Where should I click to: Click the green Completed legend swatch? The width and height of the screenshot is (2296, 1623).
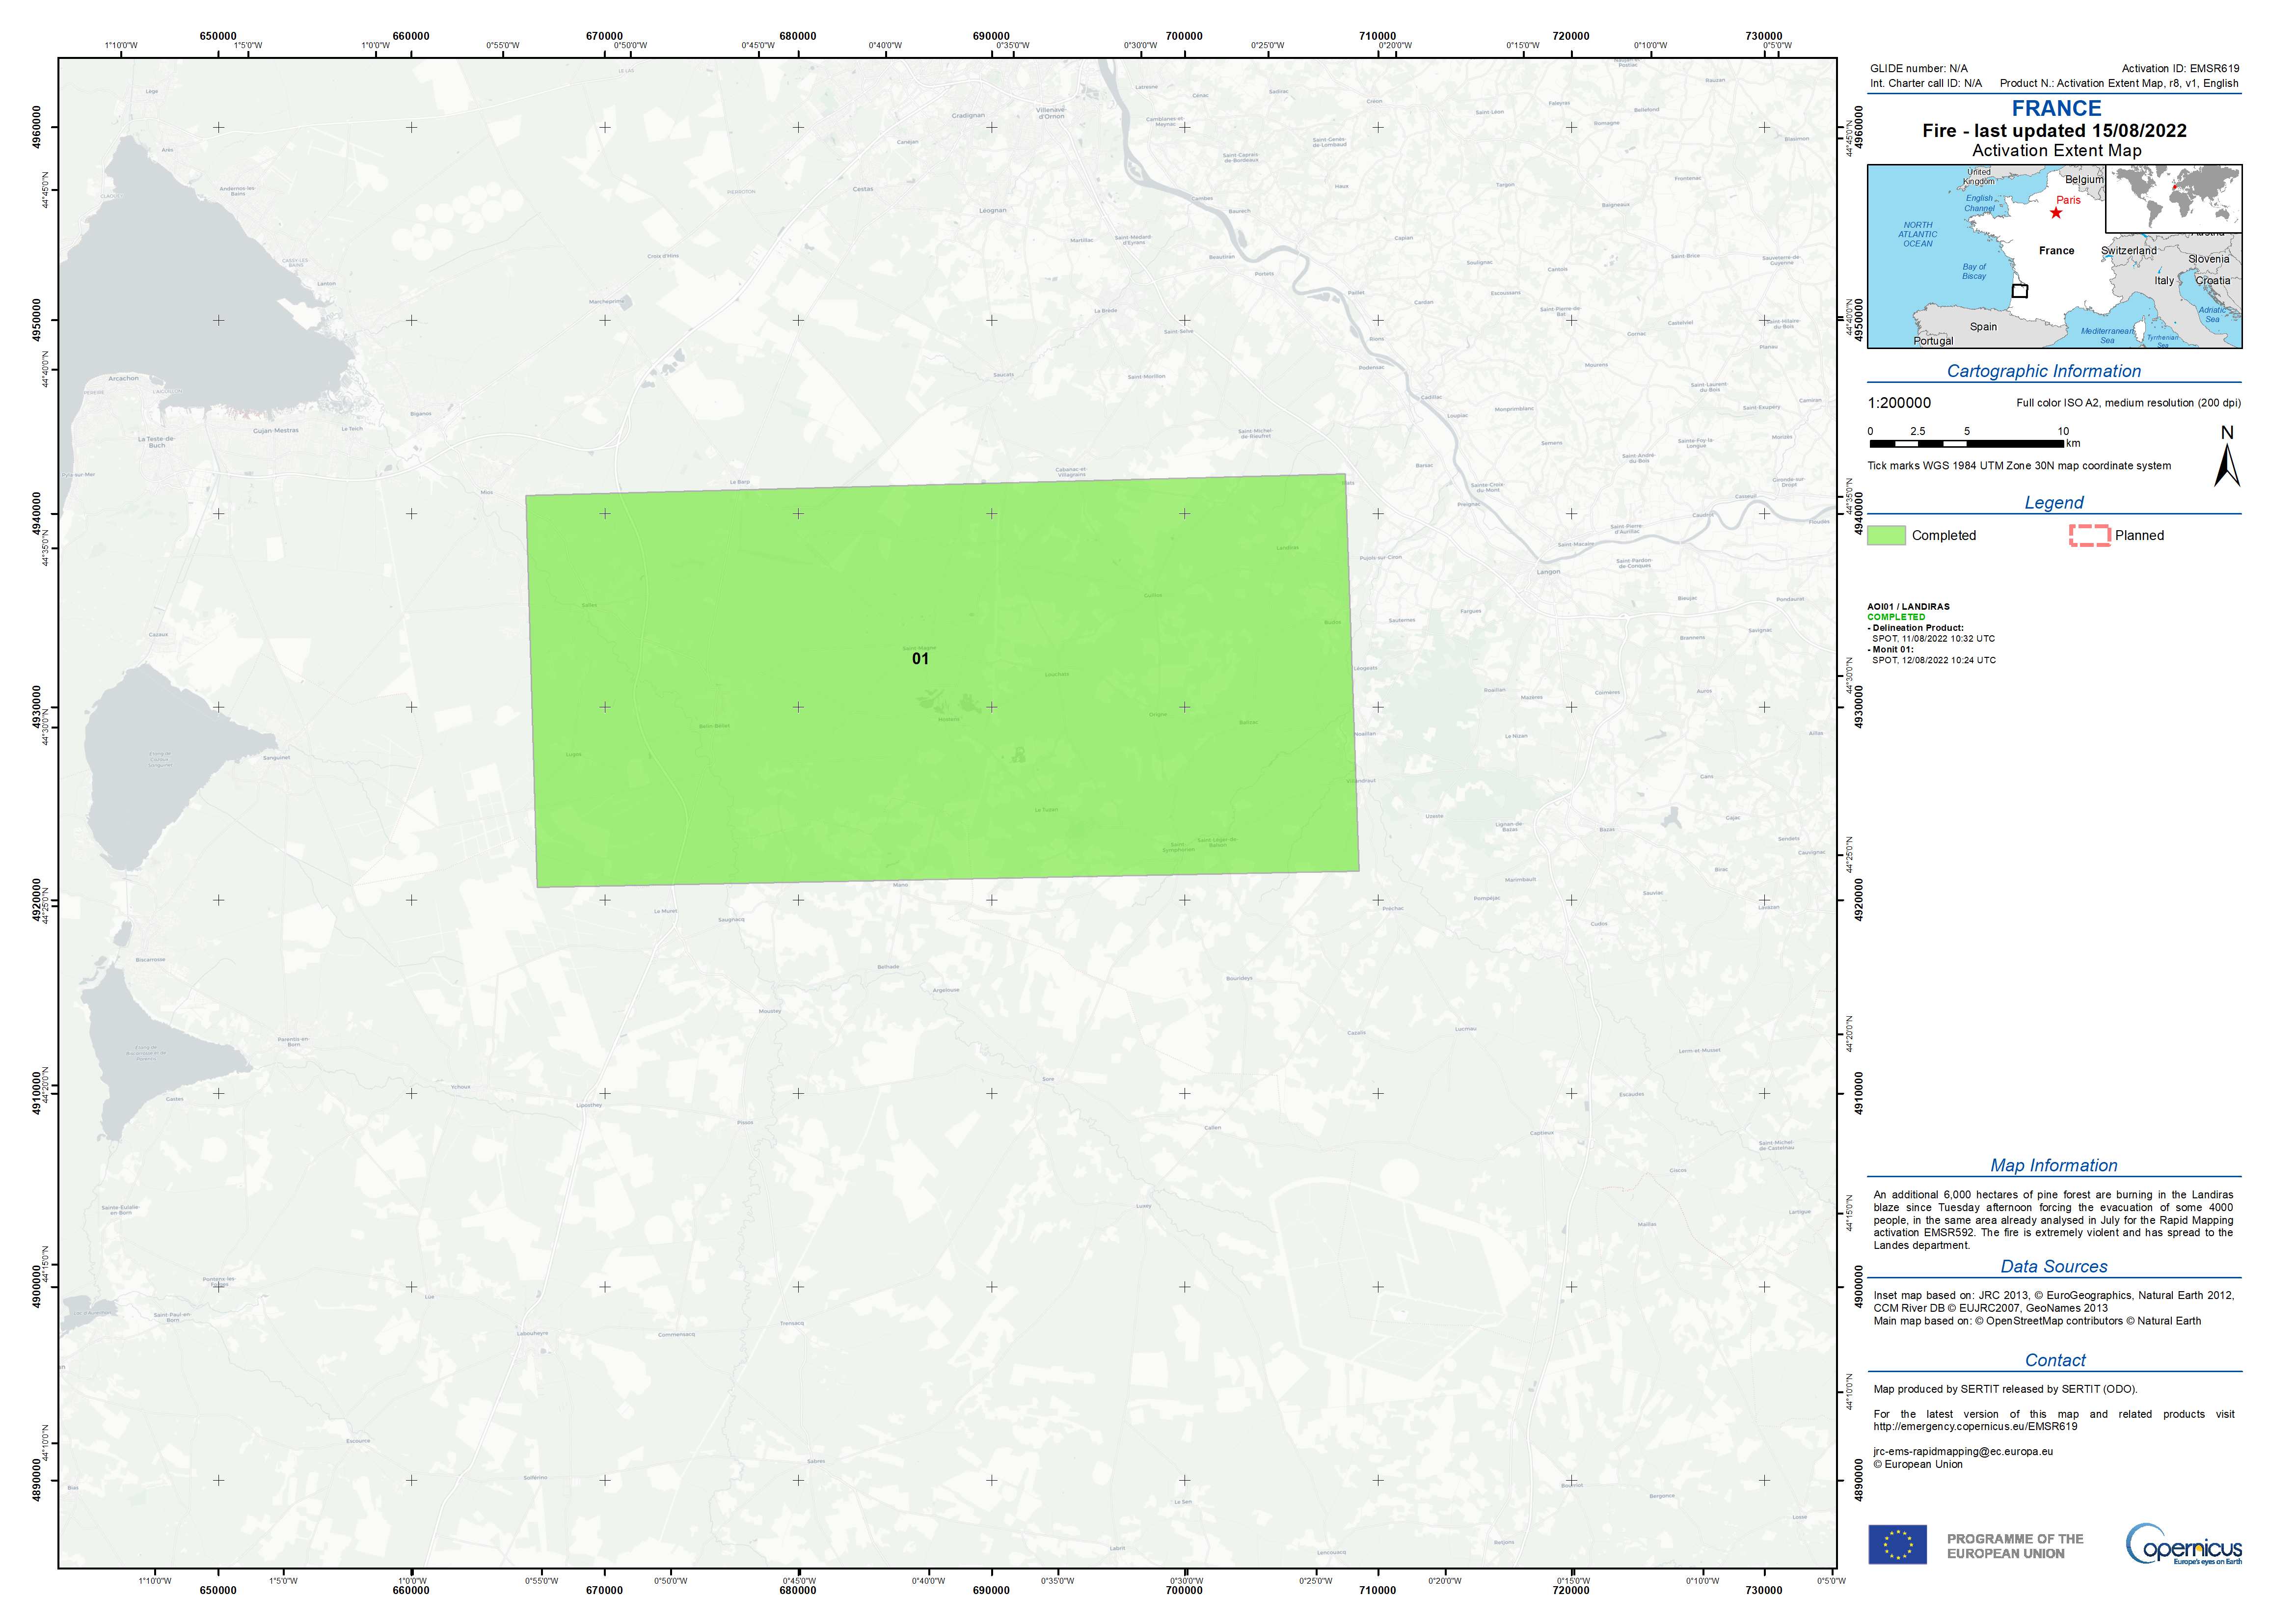[1886, 535]
